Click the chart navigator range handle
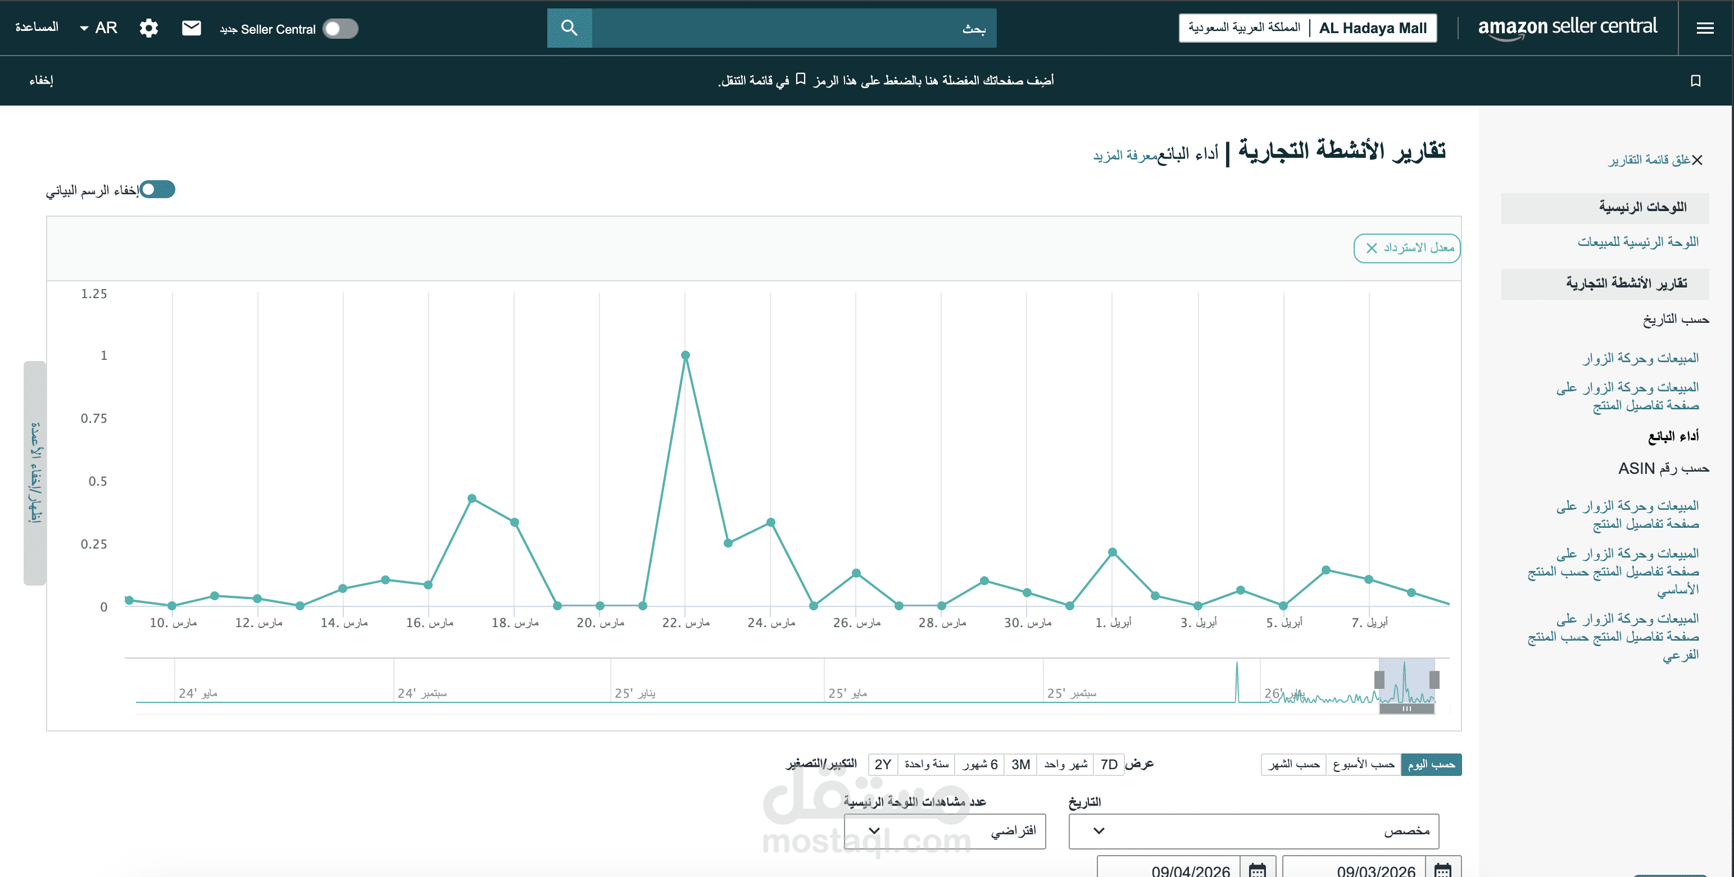This screenshot has width=1734, height=877. pos(1378,679)
